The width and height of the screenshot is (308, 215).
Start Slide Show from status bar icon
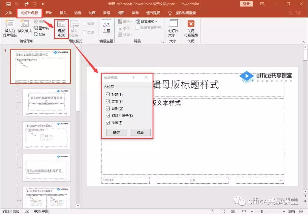pos(244,212)
